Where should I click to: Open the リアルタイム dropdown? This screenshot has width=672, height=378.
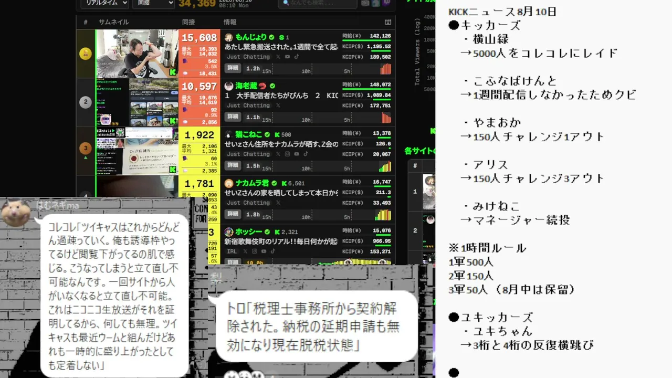[104, 3]
